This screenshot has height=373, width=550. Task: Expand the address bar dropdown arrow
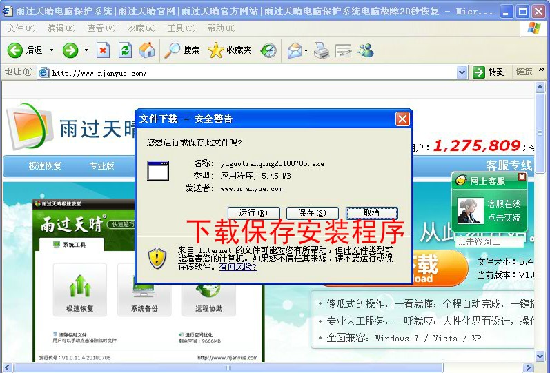click(462, 73)
